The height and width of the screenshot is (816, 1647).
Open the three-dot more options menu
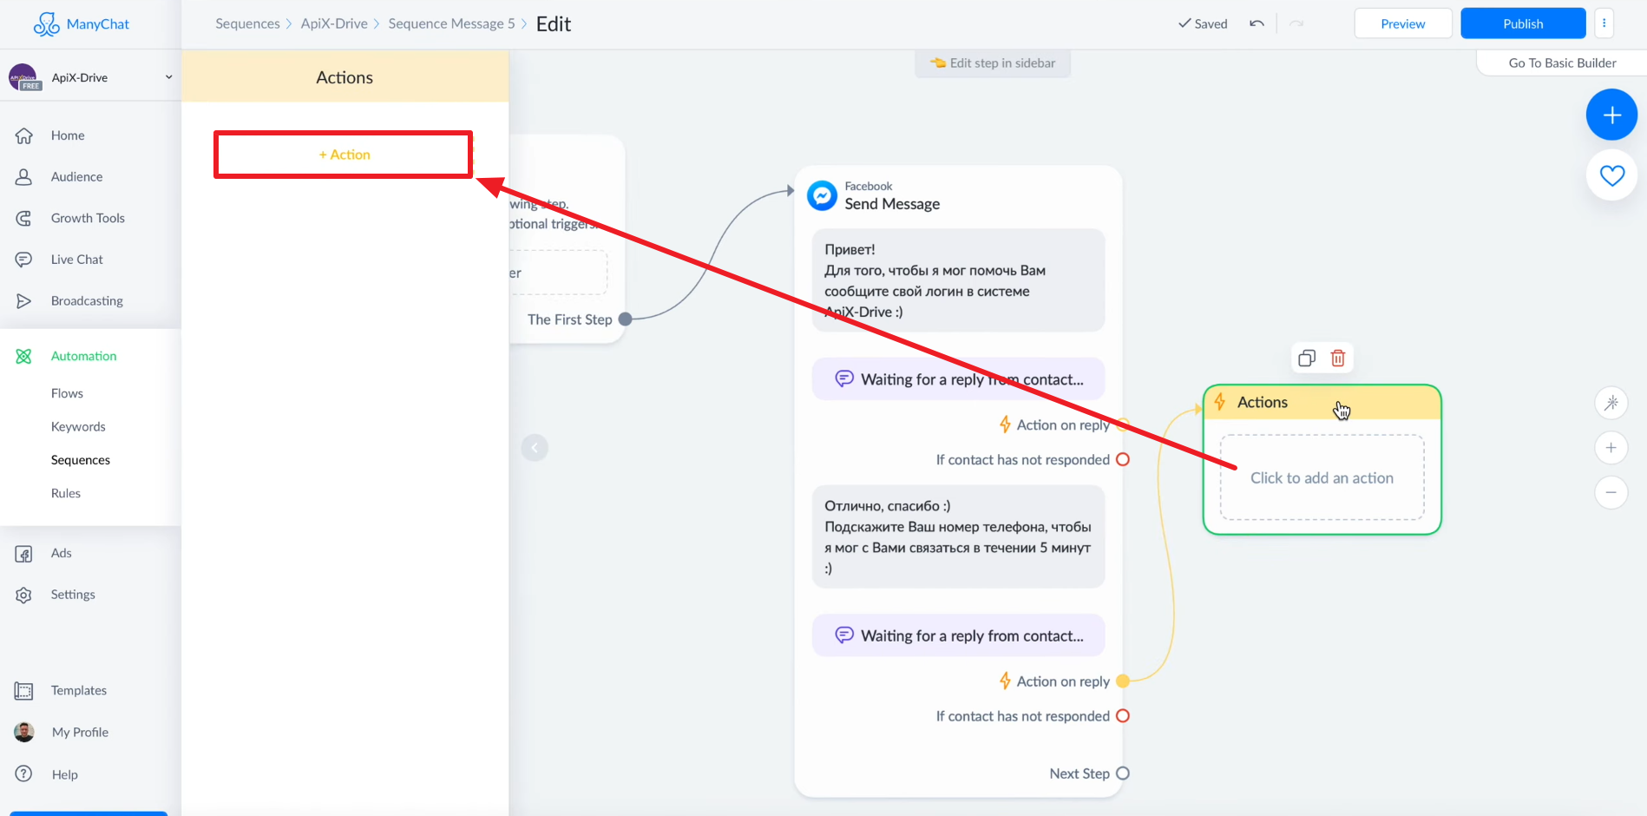[x=1604, y=23]
